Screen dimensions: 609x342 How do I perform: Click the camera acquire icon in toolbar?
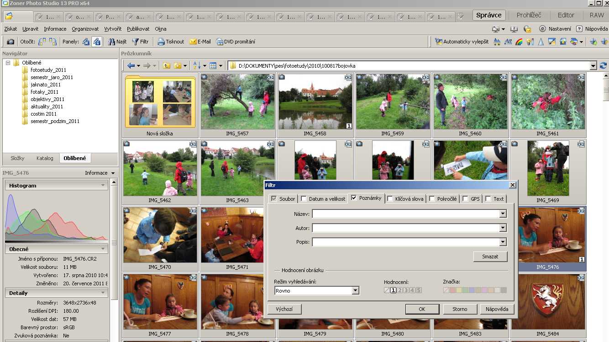[x=10, y=42]
